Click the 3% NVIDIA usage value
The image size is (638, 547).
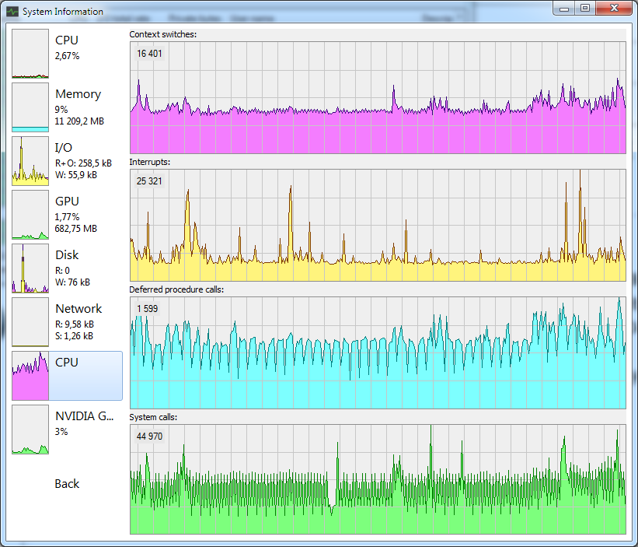(61, 432)
